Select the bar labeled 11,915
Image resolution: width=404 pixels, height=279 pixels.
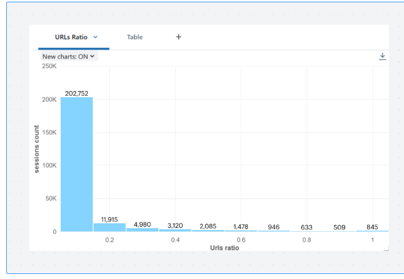point(109,227)
